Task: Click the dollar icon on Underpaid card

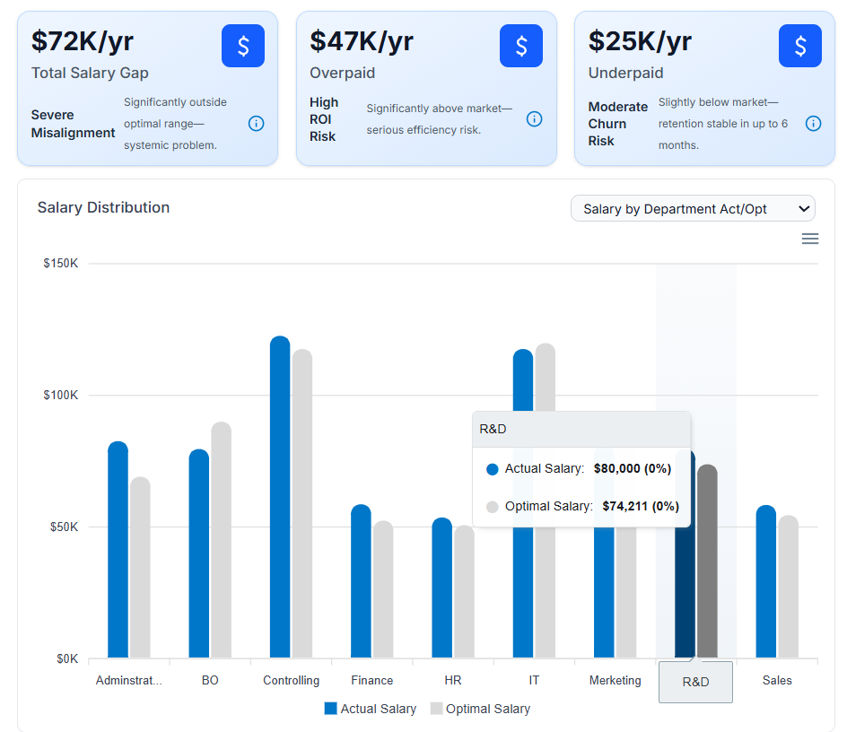Action: point(800,46)
